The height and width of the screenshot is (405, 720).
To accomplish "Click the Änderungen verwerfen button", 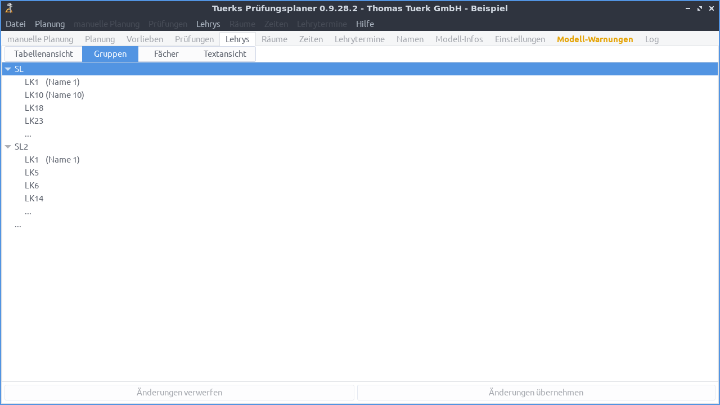I will tap(179, 392).
